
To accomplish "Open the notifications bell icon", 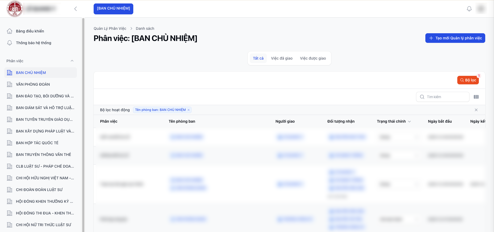I will click(x=469, y=9).
